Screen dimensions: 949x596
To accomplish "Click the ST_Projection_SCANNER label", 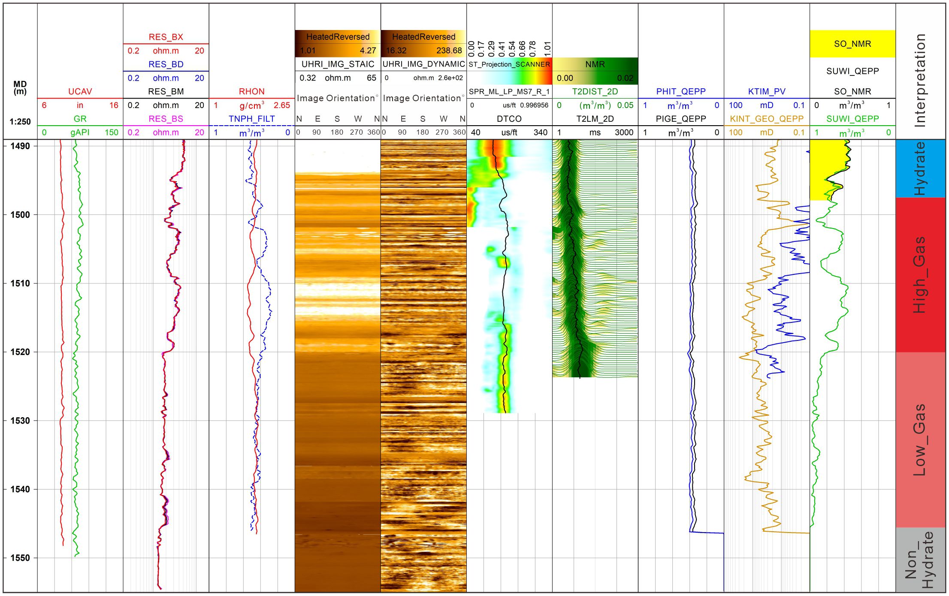I will (509, 64).
